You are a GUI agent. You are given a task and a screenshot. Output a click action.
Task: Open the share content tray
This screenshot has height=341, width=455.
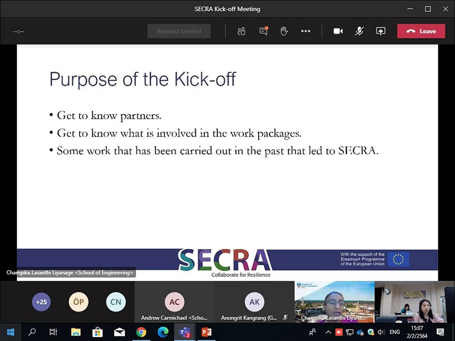pyautogui.click(x=380, y=31)
